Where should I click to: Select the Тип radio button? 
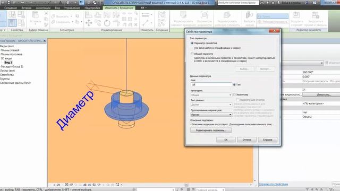coord(234,84)
